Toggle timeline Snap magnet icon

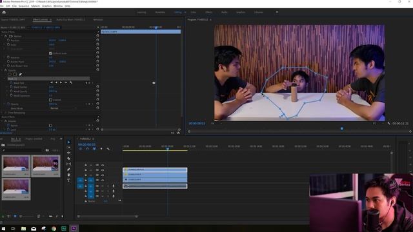coord(88,149)
